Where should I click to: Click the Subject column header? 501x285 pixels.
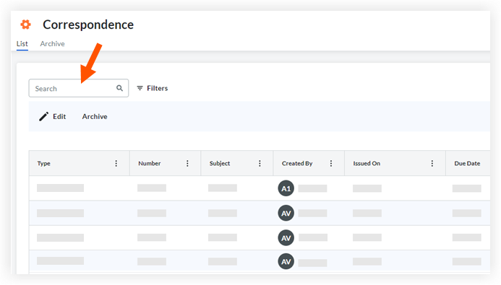[236, 163]
